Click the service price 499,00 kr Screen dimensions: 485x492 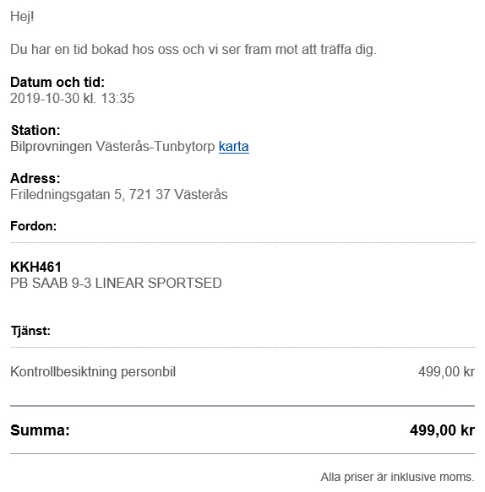[446, 372]
